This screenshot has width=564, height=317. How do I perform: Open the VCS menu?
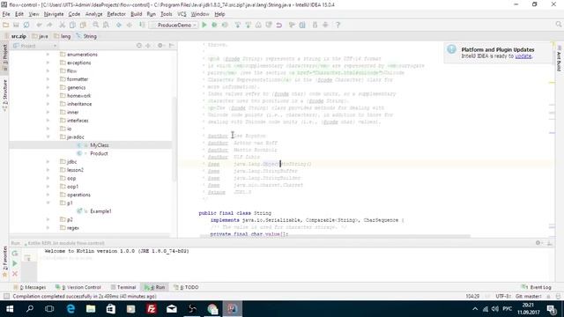point(182,14)
